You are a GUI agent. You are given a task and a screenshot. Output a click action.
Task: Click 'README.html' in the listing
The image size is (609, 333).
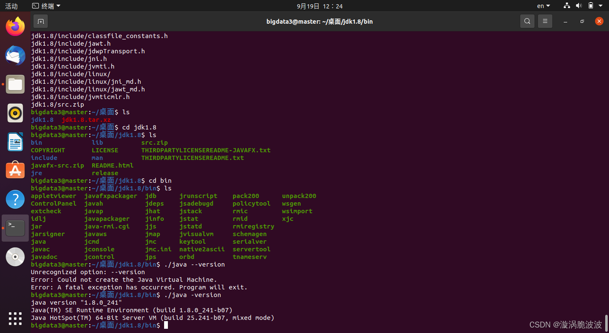(x=112, y=165)
